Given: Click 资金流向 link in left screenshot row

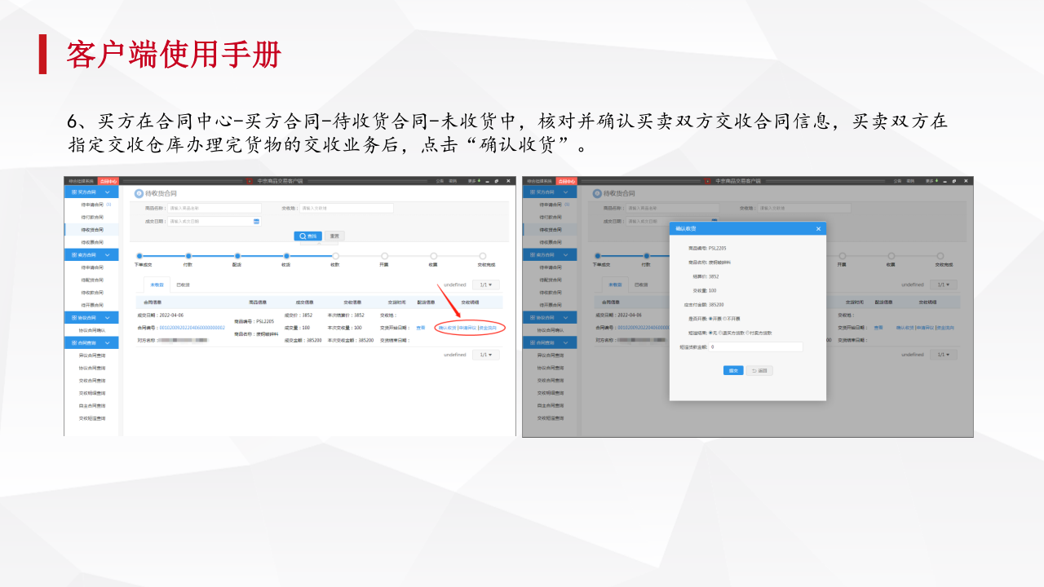Looking at the screenshot, I should click(487, 328).
